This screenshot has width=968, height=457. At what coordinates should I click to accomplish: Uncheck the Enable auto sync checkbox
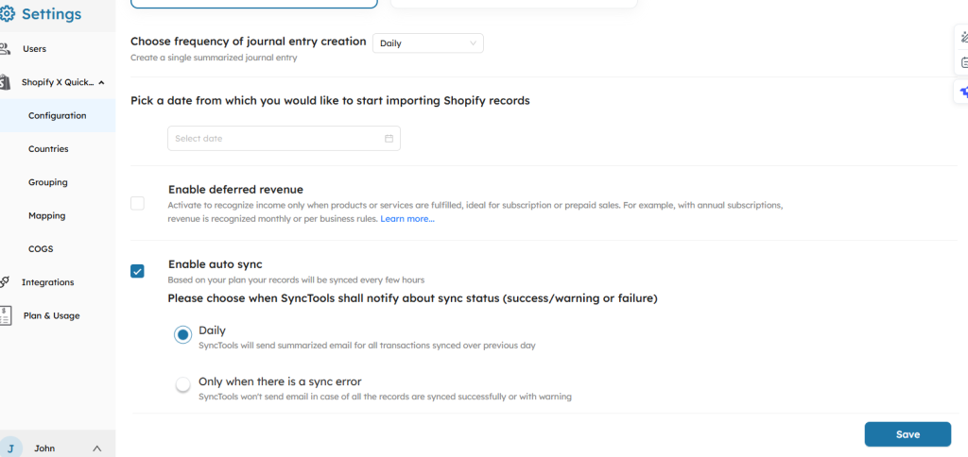pos(138,271)
